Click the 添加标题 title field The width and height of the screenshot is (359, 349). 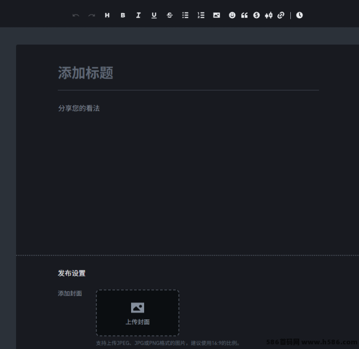coord(188,73)
